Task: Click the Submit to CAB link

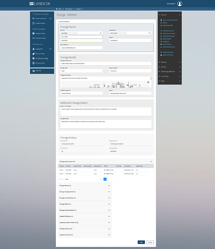Action: click(x=168, y=25)
